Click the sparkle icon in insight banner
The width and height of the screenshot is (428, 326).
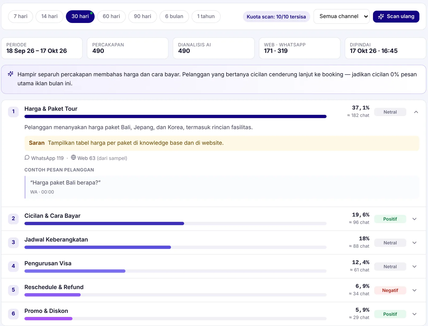point(10,74)
